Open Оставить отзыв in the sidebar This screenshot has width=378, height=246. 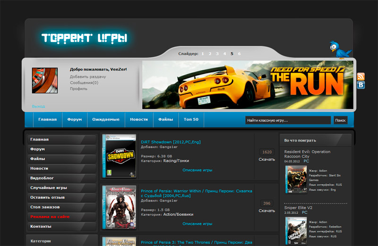[x=62, y=197]
